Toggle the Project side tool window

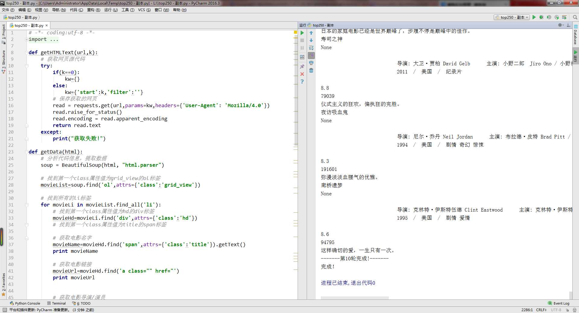4,34
